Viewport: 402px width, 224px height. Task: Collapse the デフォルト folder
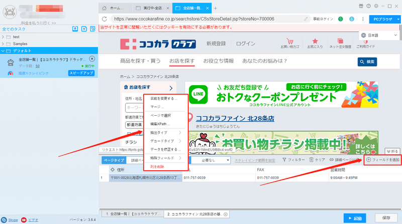(x=3, y=51)
